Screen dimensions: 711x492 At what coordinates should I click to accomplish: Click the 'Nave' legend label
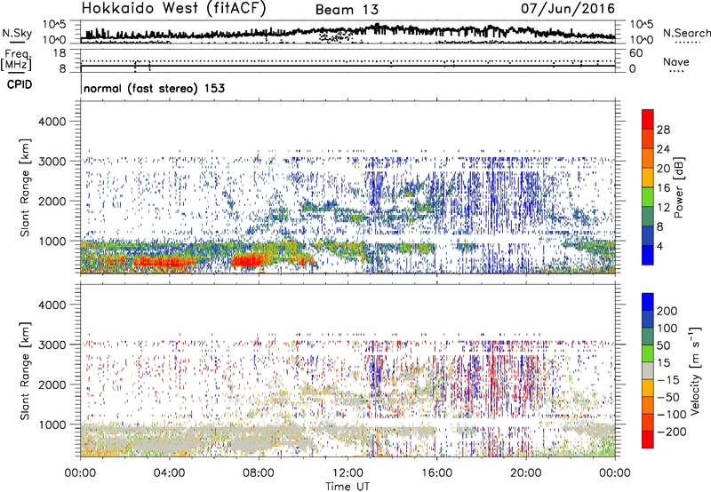point(676,61)
